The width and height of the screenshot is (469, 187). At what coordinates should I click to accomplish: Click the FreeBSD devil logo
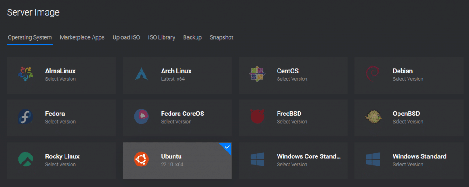(257, 117)
